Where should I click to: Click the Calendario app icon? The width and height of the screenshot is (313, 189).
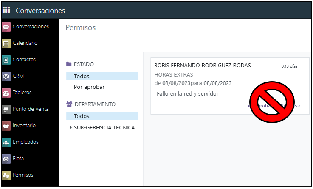[6, 43]
